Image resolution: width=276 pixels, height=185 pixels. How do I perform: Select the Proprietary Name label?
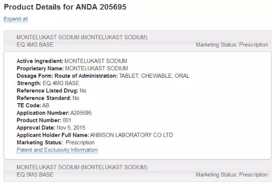(x=40, y=68)
